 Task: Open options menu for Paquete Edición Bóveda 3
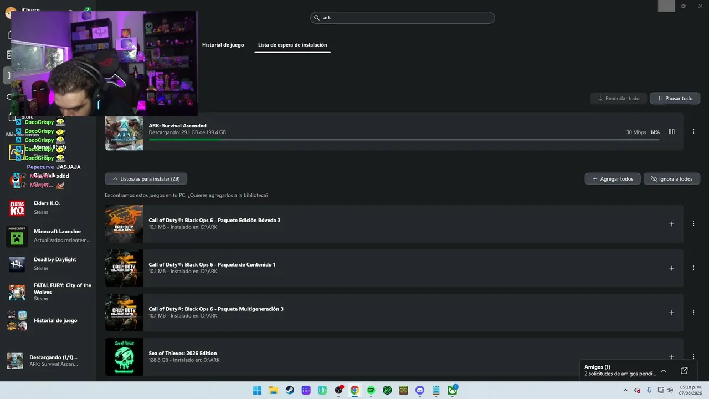(x=693, y=224)
